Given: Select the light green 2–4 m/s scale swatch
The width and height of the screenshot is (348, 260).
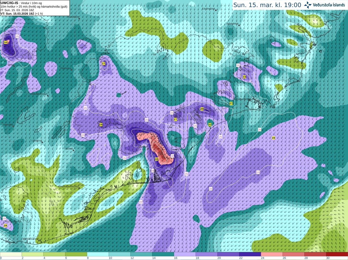Looking at the screenshot, I should tap(33, 254).
